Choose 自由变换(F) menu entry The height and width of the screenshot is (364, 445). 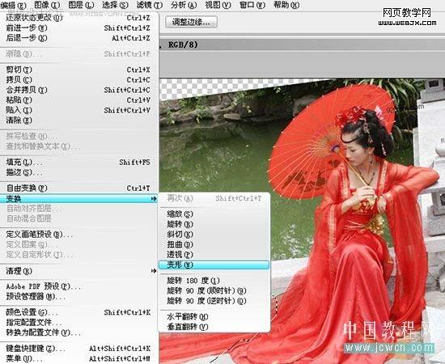[78, 188]
